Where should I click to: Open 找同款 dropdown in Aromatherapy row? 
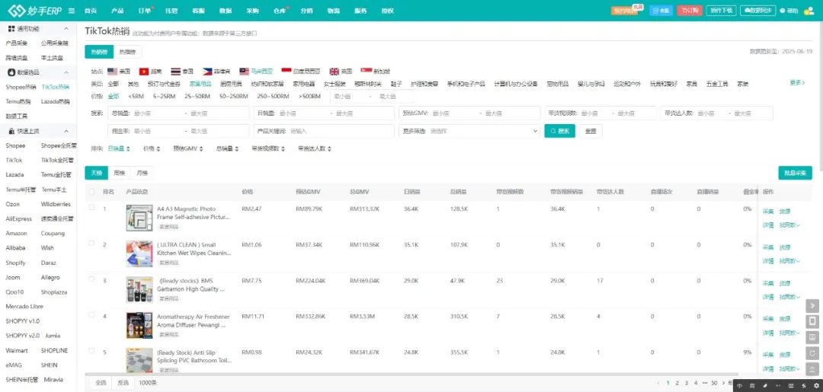pos(789,333)
